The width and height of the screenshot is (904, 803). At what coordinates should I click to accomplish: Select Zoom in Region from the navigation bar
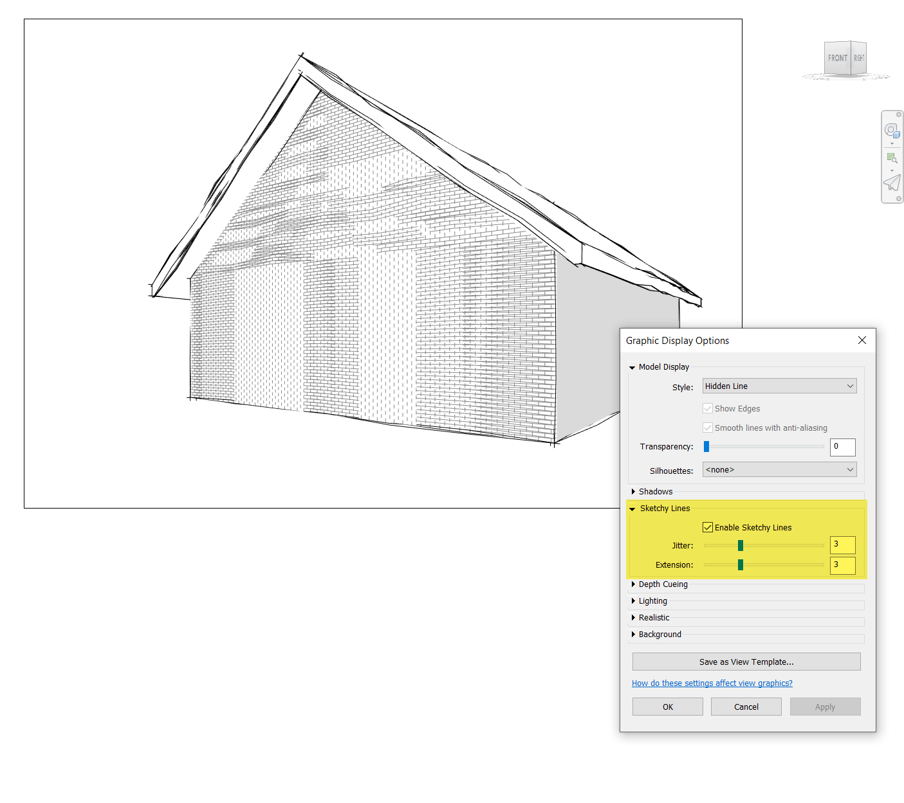pyautogui.click(x=892, y=158)
